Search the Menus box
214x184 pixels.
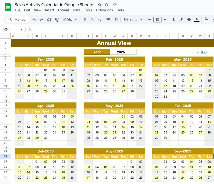(x=18, y=19)
